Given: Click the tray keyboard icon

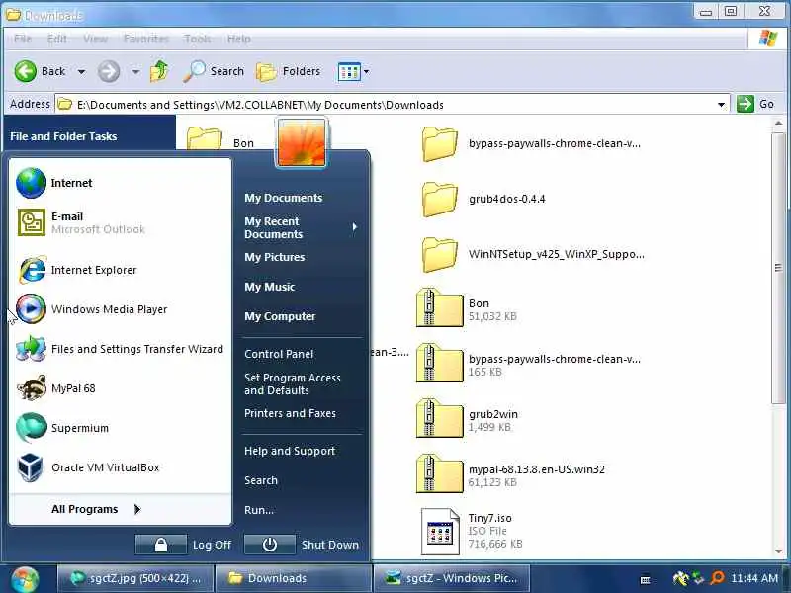Looking at the screenshot, I should pos(646,580).
